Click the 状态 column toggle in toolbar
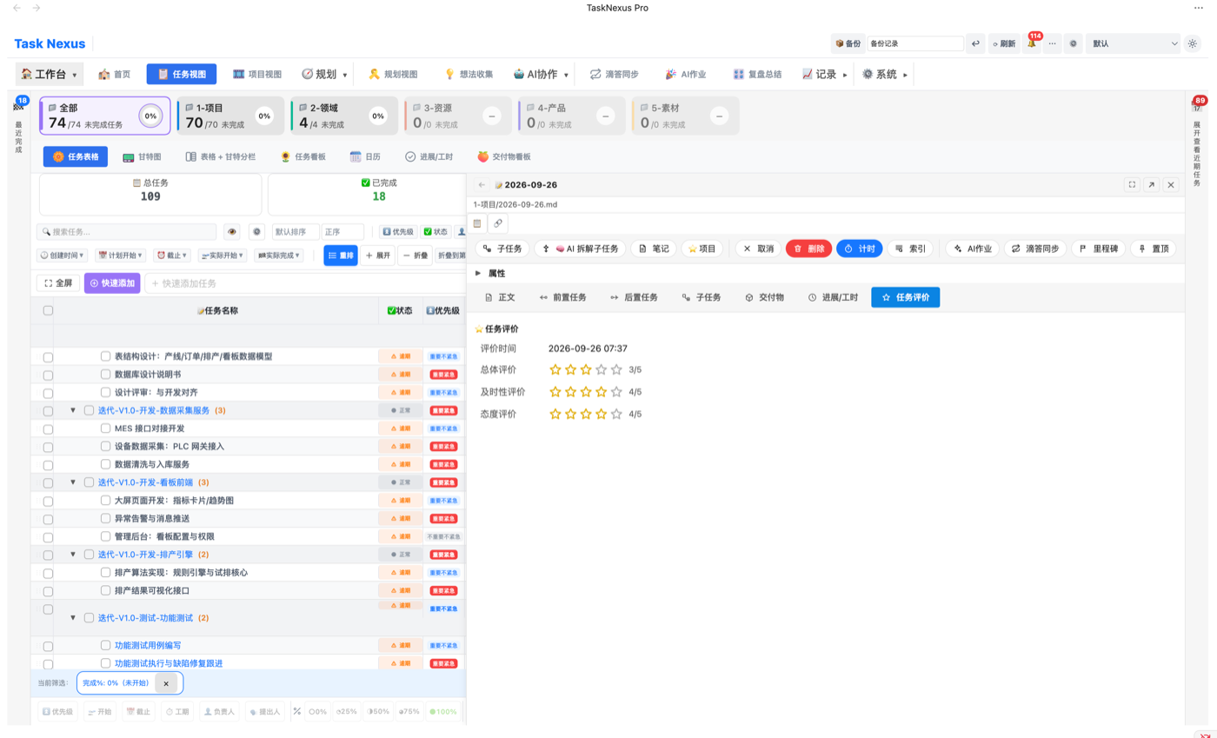Viewport: 1217px width, 738px height. (x=435, y=232)
